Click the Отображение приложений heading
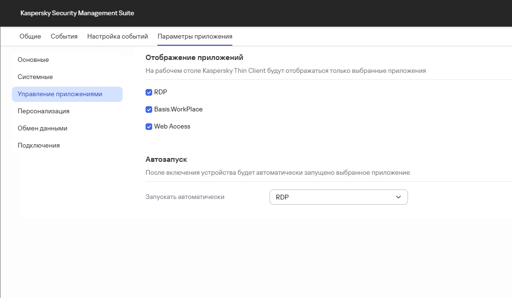Screen dimensions: 512x298 (194, 58)
